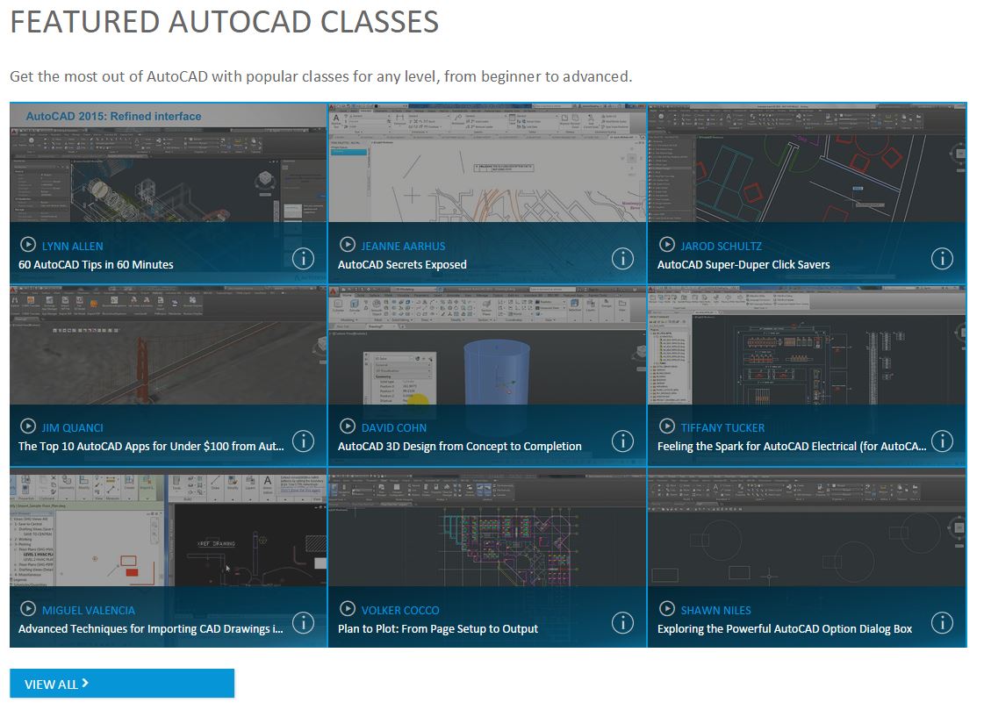Open title The Top 10 AutoCAD Apps
This screenshot has width=984, height=724.
pyautogui.click(x=151, y=447)
